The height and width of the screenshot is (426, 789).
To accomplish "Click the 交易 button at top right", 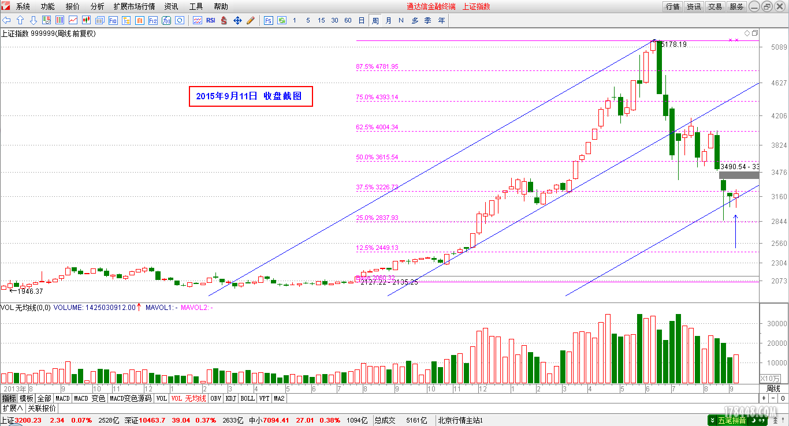I will [x=715, y=7].
